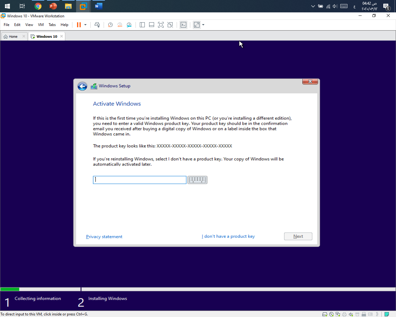Click the Next button
This screenshot has height=317, width=396.
298,236
